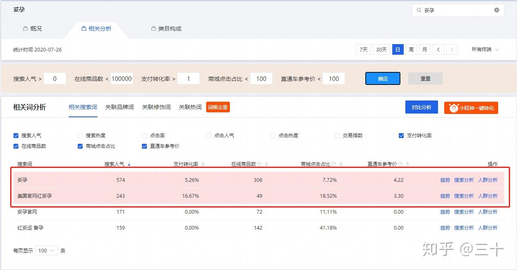Click the previous page left chevron arrow
Viewport: 517px width, 270px height.
[438, 49]
